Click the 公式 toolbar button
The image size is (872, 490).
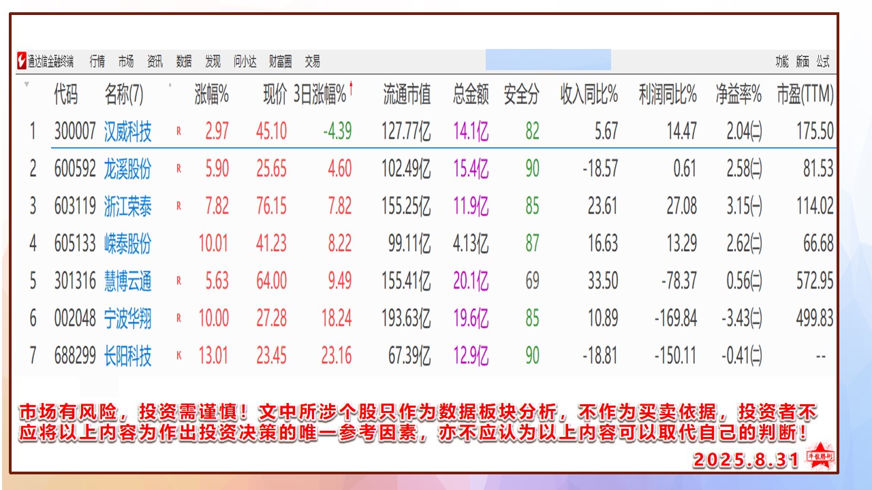click(823, 62)
